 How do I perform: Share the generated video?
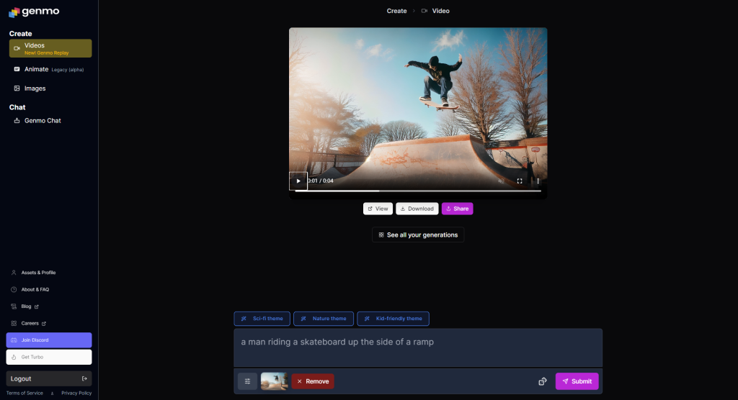[x=457, y=209]
